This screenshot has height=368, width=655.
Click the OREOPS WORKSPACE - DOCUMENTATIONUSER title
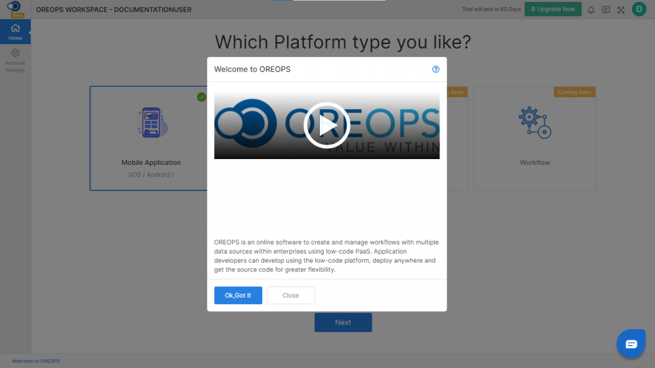pos(114,10)
